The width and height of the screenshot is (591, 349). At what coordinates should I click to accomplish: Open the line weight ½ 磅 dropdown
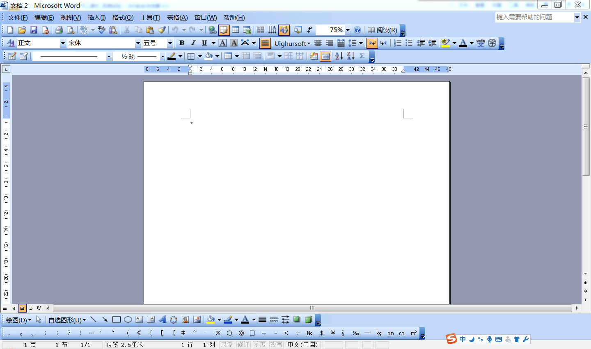pos(163,57)
